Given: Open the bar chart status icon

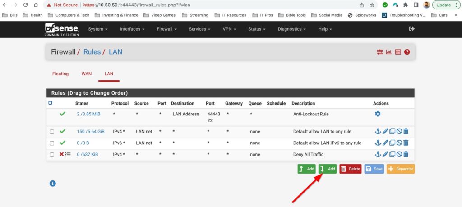Looking at the screenshot, I should [x=388, y=52].
